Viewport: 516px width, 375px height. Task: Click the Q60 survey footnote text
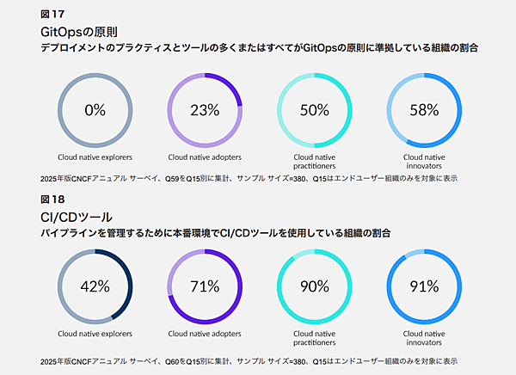[249, 360]
